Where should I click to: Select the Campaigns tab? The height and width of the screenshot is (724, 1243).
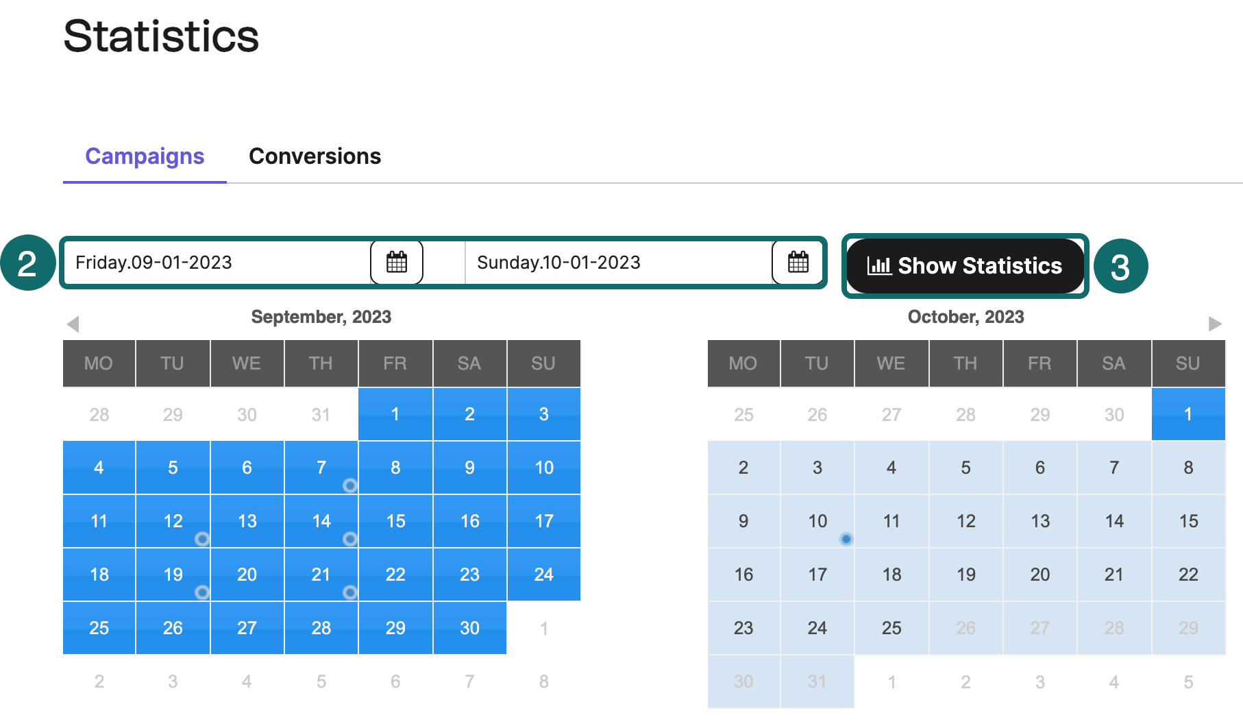pyautogui.click(x=145, y=156)
